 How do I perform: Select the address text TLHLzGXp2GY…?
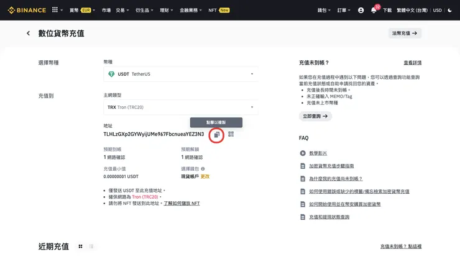pos(154,134)
